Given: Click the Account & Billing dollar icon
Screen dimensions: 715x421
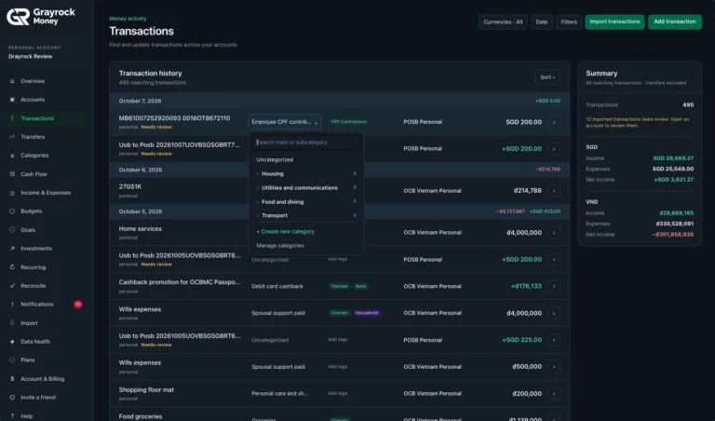Looking at the screenshot, I should pos(12,378).
